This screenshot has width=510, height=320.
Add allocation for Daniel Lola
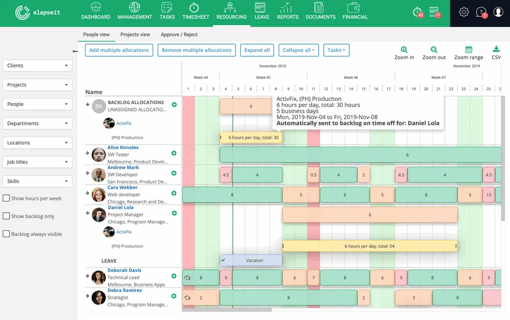tap(174, 213)
